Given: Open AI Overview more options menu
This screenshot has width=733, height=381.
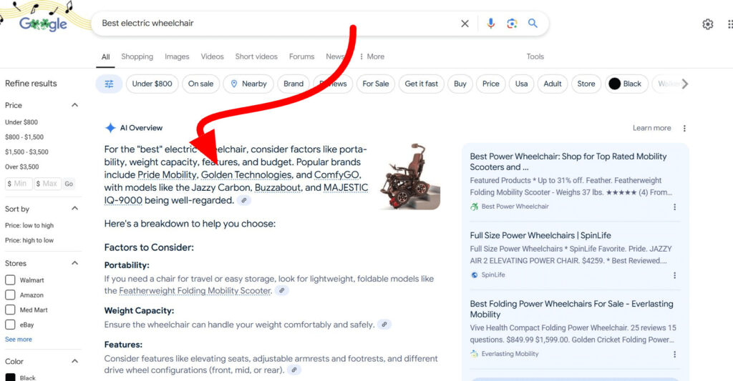Looking at the screenshot, I should pos(684,129).
